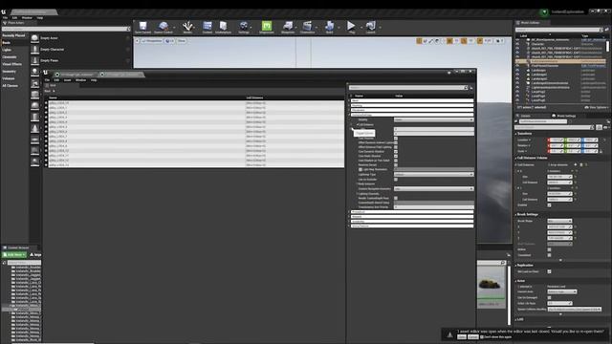Image resolution: width=612 pixels, height=344 pixels.
Task: Open the Lightmap Type dropdown
Action: (x=433, y=174)
